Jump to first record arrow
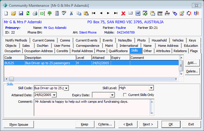Image resolution: width=204 pixels, height=131 pixels. tap(93, 13)
